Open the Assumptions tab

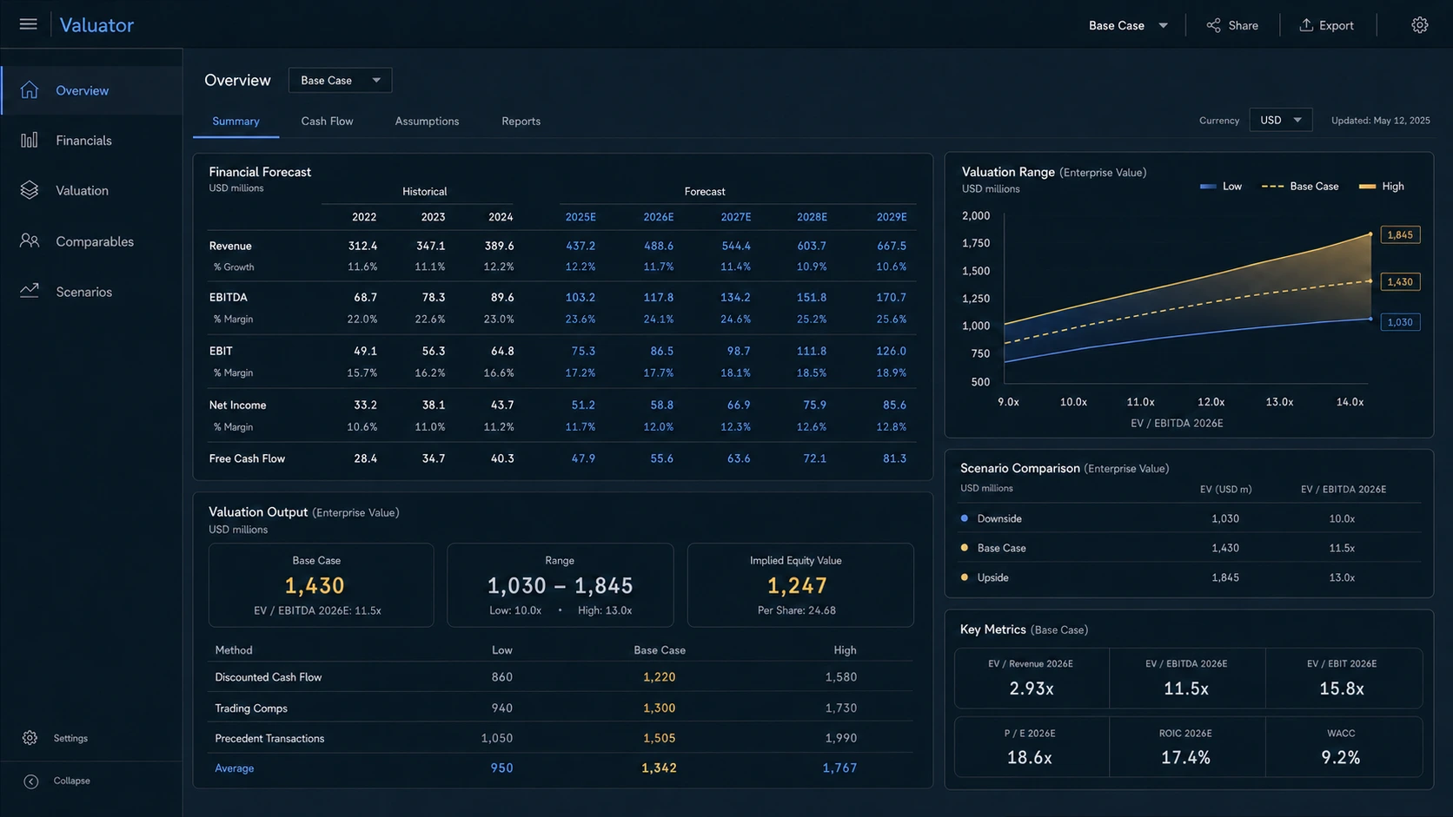tap(427, 122)
